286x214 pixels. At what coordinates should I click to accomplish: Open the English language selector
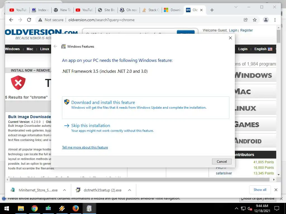(263, 49)
